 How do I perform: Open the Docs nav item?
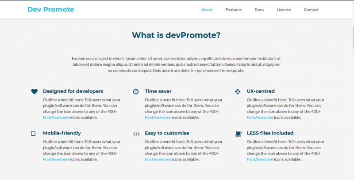tap(259, 10)
